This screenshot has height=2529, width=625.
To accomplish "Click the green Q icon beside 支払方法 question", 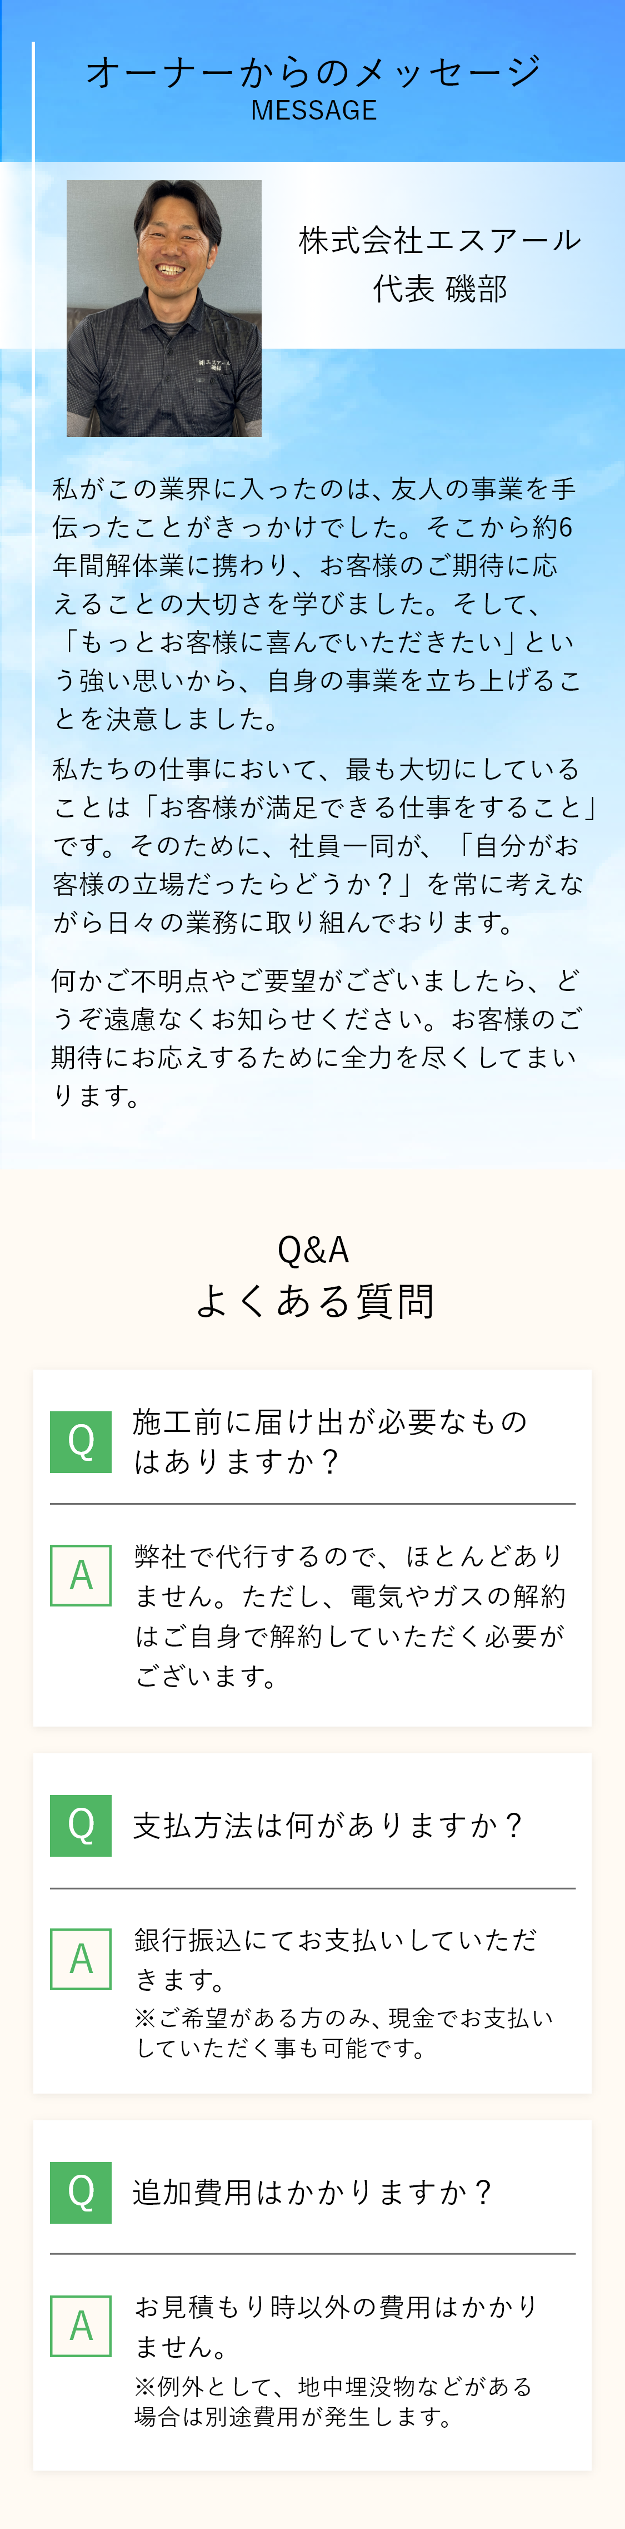I will pos(81,1825).
